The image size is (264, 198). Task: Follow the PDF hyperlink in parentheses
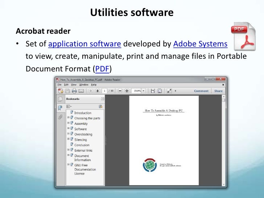[x=102, y=69]
